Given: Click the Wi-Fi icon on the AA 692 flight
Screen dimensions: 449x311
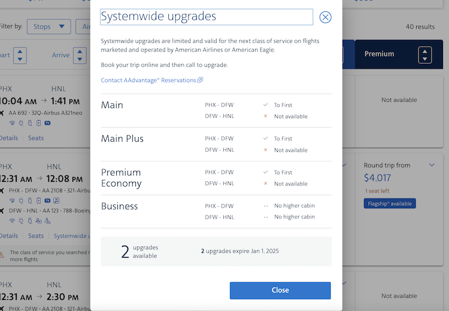Looking at the screenshot, I should pyautogui.click(x=12, y=123).
